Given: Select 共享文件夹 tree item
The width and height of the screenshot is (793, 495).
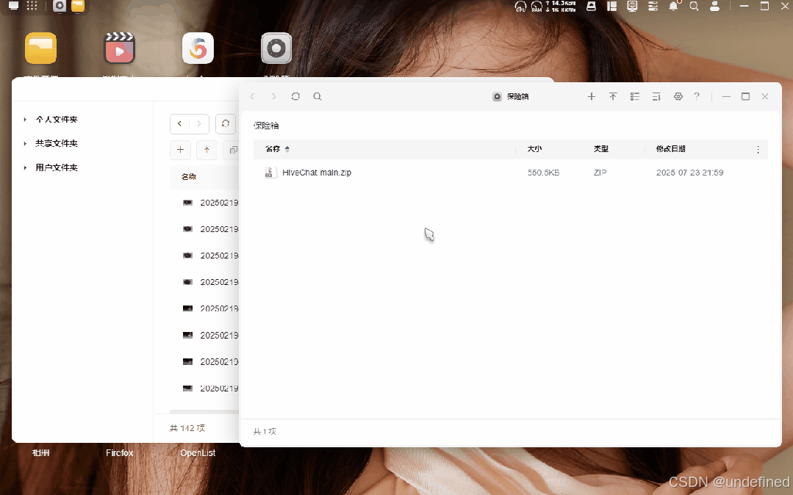Looking at the screenshot, I should (56, 144).
